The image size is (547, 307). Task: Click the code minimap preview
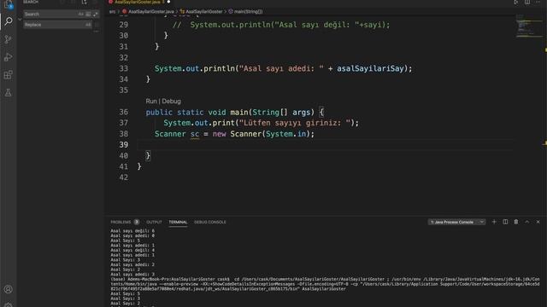(528, 26)
